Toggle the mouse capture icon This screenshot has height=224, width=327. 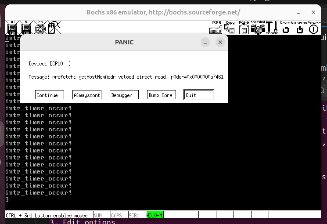point(54,28)
